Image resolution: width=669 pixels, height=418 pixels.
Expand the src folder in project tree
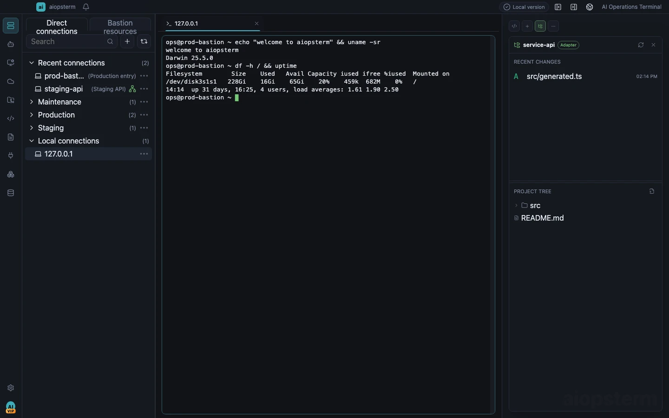(x=585, y=205)
